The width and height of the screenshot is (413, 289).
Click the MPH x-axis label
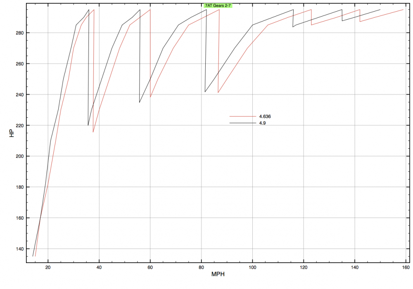[218, 274]
